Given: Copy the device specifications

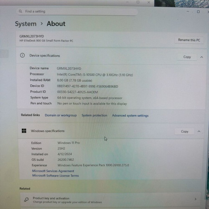Looking at the screenshot, I should point(187,57).
